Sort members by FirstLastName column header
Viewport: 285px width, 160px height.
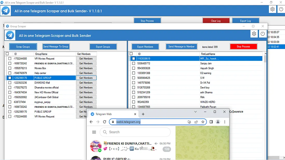coord(231,54)
